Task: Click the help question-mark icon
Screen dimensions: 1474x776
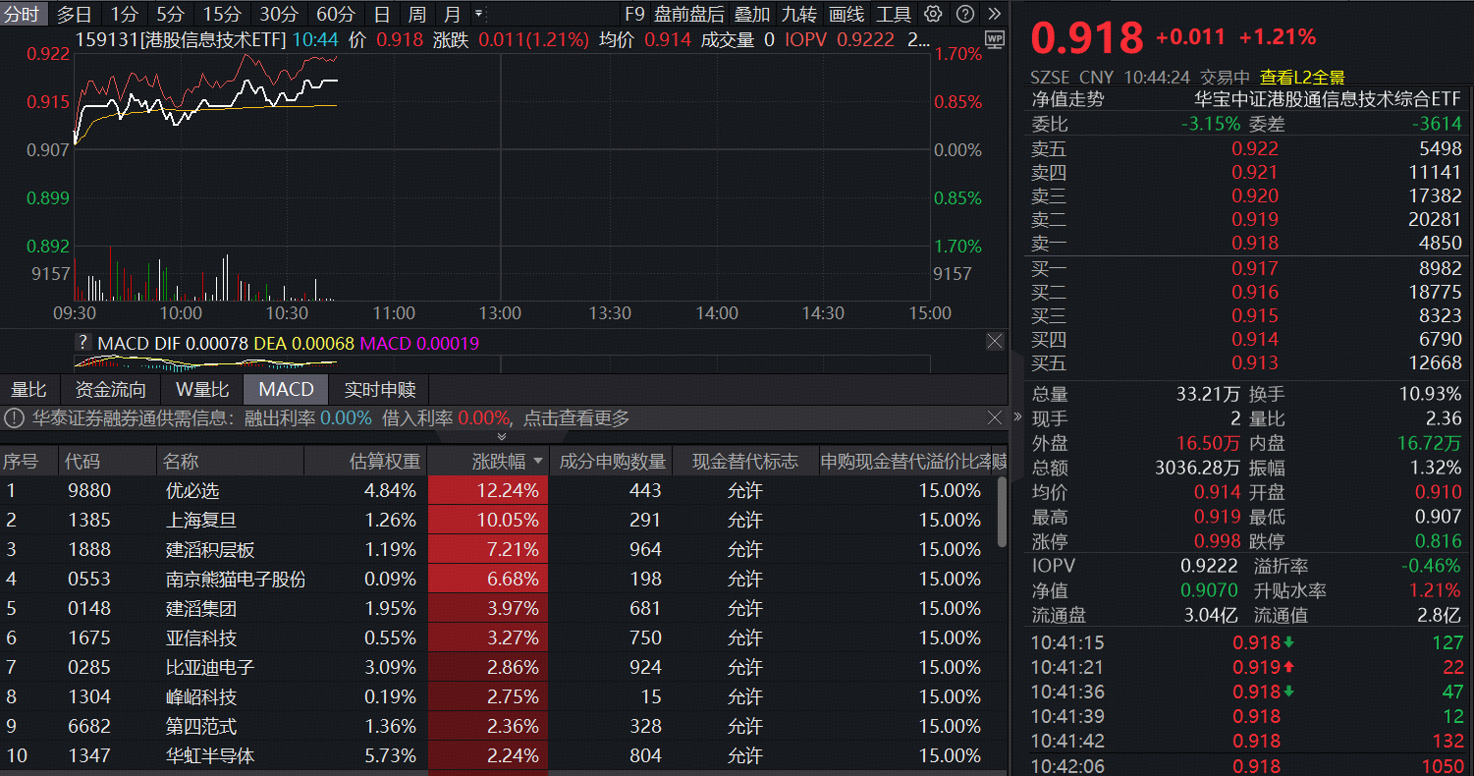Action: (964, 14)
